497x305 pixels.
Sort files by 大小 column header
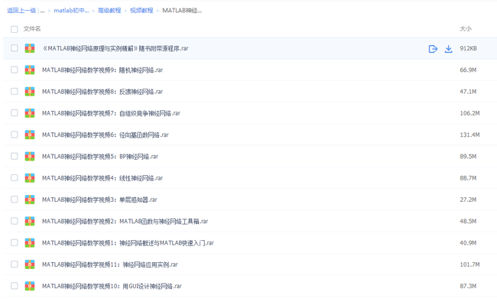[x=466, y=29]
